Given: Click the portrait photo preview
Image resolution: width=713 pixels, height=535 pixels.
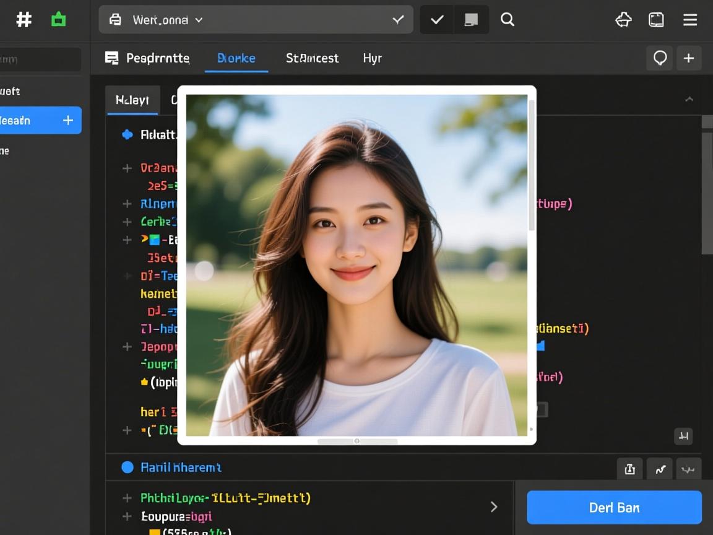Looking at the screenshot, I should tap(356, 265).
